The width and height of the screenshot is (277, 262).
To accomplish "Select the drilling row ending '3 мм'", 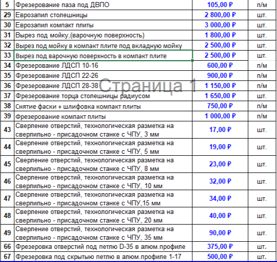I will (x=103, y=130).
